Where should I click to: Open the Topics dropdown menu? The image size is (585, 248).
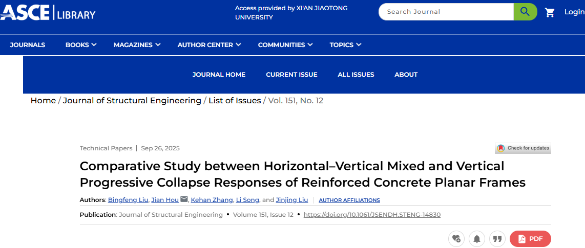(x=345, y=45)
